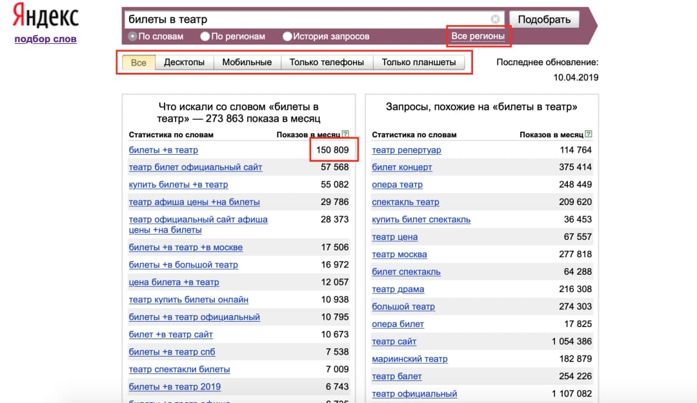The image size is (697, 403).
Task: Open 'театр официальный' similar query link
Action: pyautogui.click(x=414, y=394)
